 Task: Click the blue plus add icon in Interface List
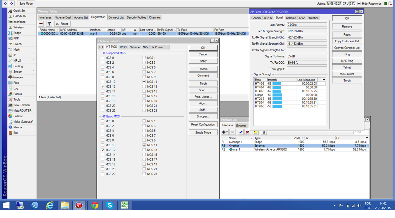click(224, 132)
